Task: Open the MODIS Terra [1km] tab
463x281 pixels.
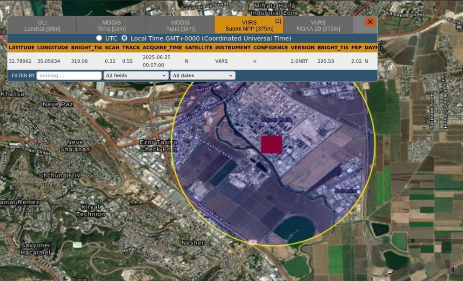Action: 111,26
